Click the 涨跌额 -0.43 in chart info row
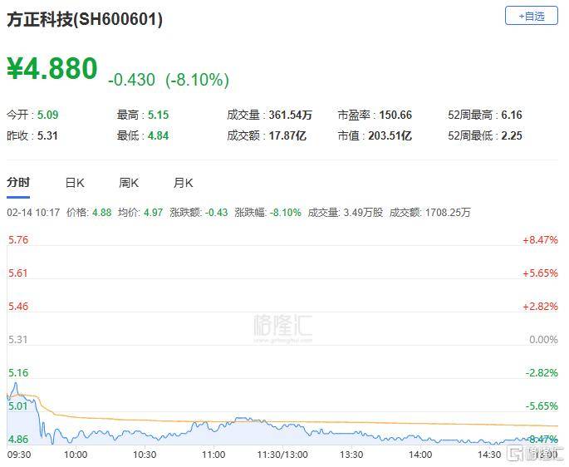This screenshot has height=467, width=569. coord(216,213)
